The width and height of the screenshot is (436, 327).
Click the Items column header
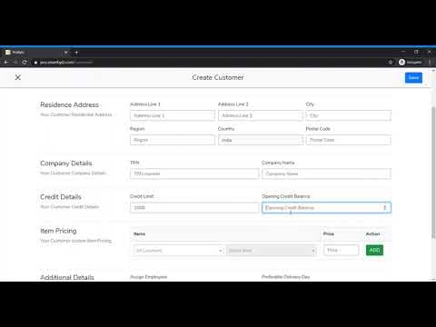click(x=139, y=234)
